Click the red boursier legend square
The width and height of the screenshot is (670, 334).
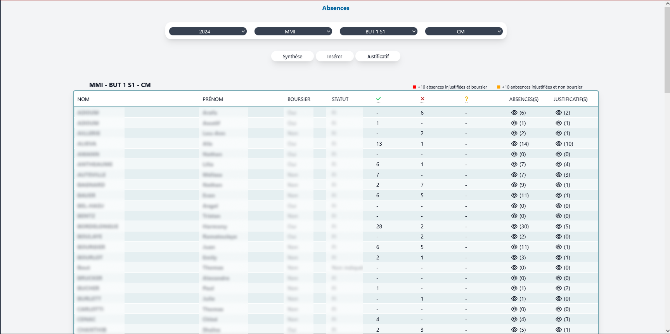coord(414,87)
